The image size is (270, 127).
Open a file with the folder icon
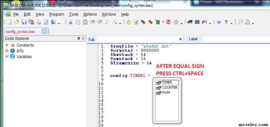click(x=17, y=22)
